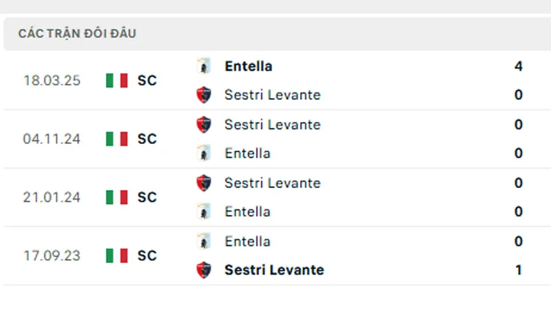Click the Entella crest in the 04.11.24 match

[x=204, y=153]
